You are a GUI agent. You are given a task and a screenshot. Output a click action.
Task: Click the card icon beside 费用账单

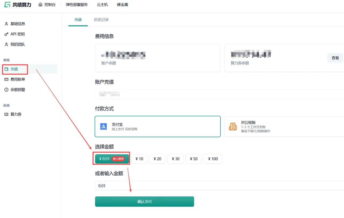[6, 80]
